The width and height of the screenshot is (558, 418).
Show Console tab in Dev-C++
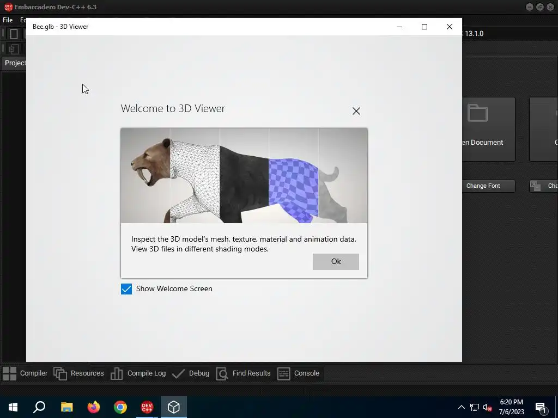tap(298, 373)
